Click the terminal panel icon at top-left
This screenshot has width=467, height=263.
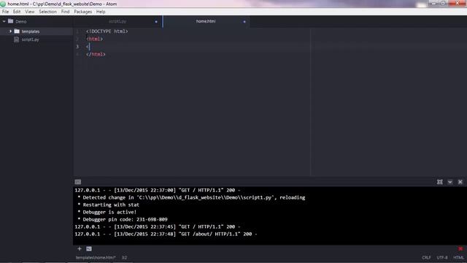78,182
